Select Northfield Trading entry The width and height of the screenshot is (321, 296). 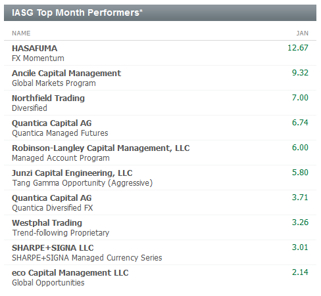pyautogui.click(x=48, y=98)
